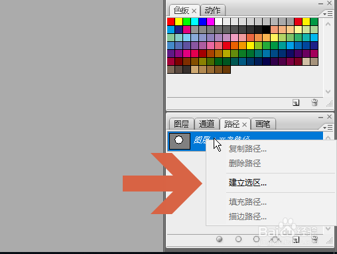Collapse the Swatches panel group
Screen dimensions: 337x254
click(x=320, y=4)
